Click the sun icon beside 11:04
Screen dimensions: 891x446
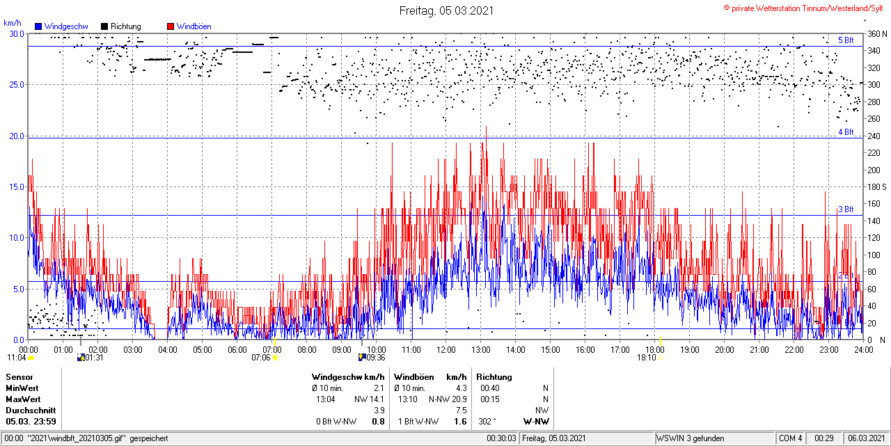coord(31,358)
